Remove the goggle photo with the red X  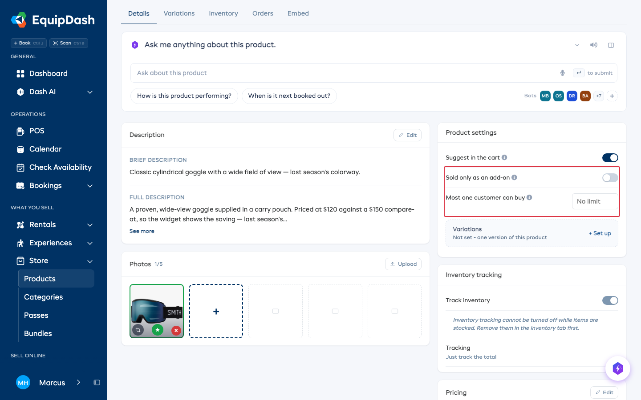pos(176,330)
